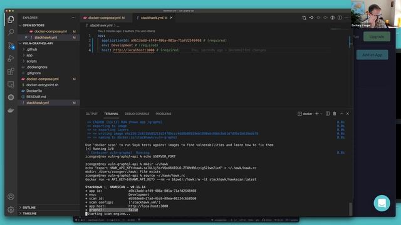This screenshot has width=401, height=225.
Task: Open the Search view in activity bar
Action: tap(11, 32)
